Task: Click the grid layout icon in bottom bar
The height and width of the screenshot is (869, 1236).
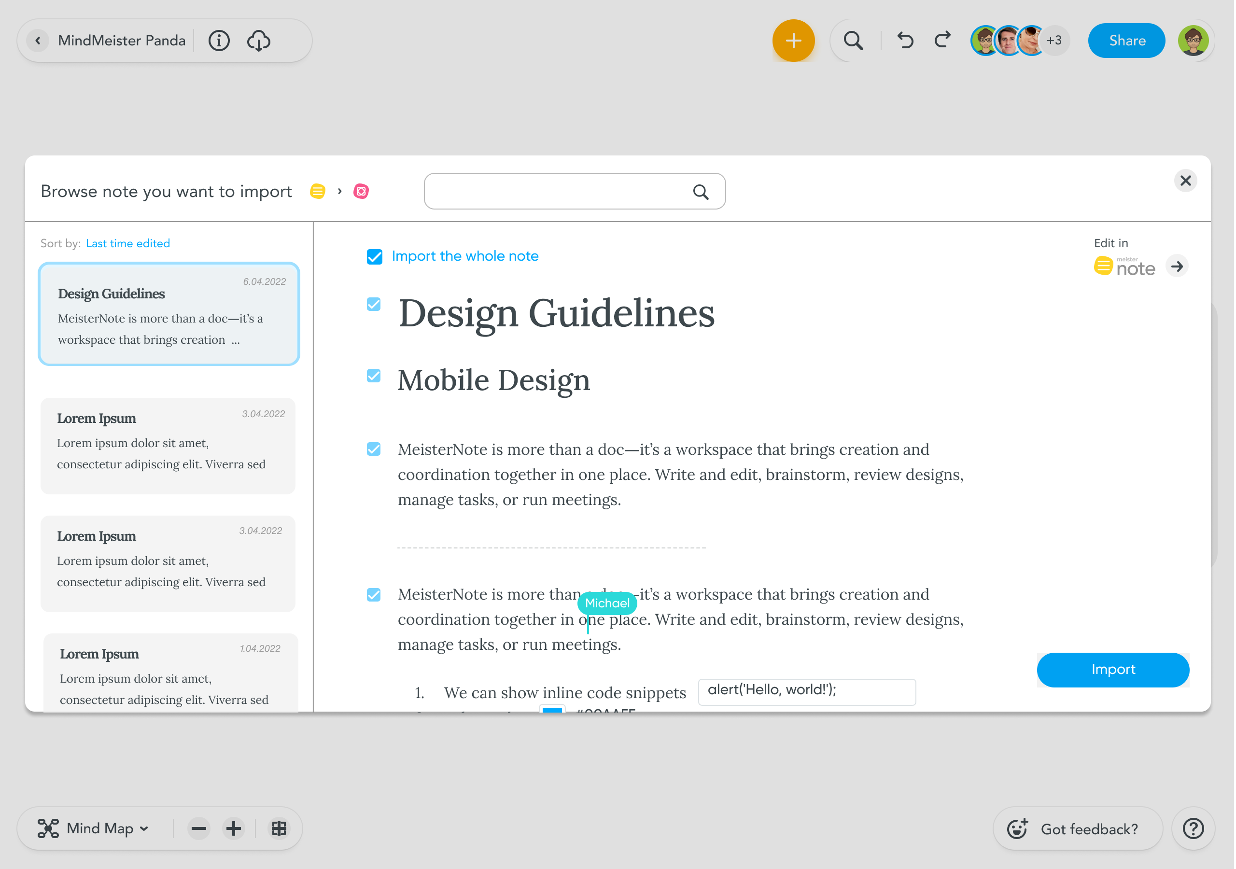Action: [x=279, y=828]
